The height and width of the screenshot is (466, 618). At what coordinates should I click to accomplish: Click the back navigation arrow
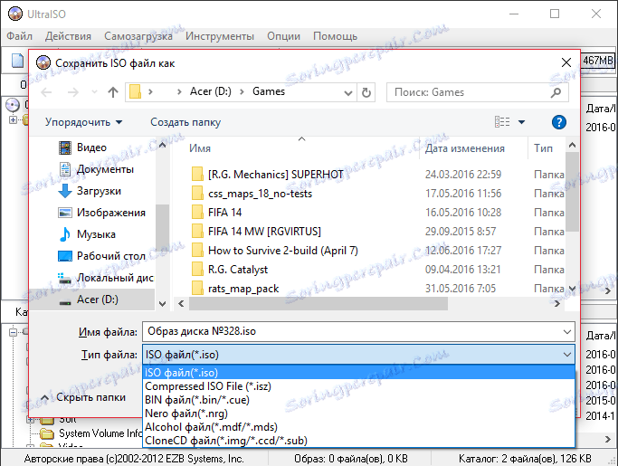(46, 92)
